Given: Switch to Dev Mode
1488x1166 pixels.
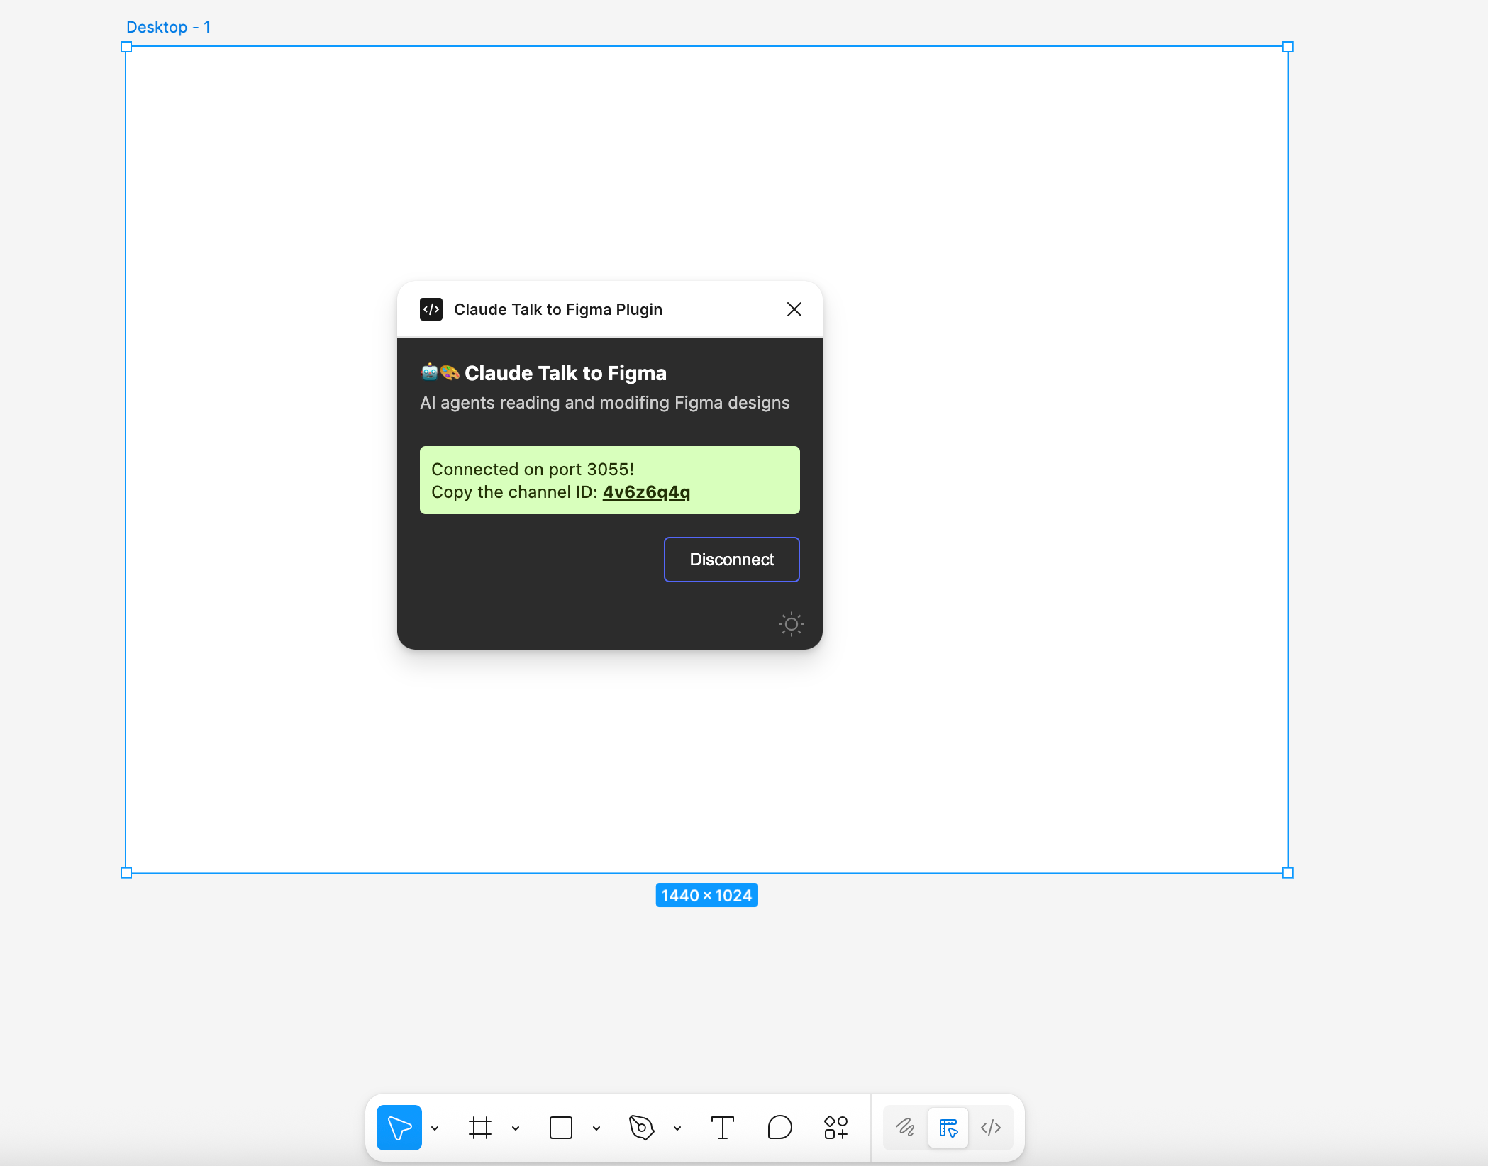Looking at the screenshot, I should [991, 1127].
